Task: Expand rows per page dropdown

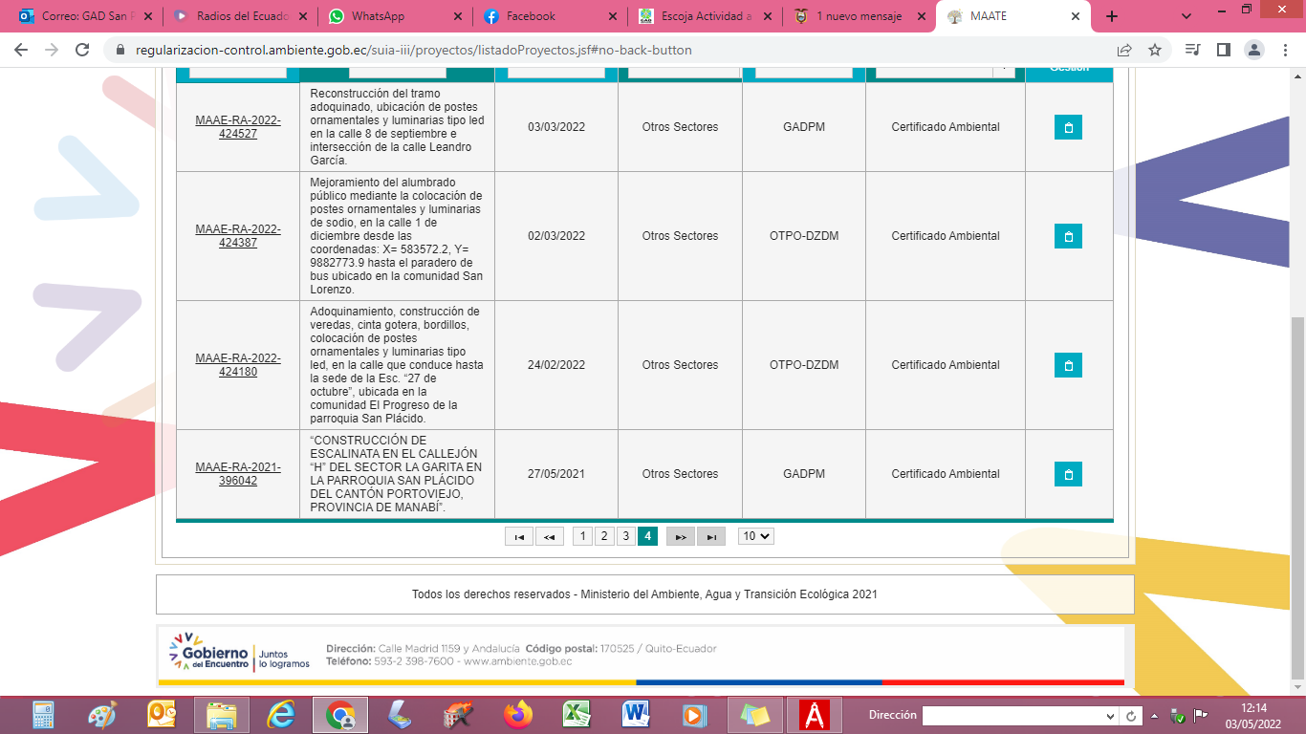Action: [x=755, y=536]
